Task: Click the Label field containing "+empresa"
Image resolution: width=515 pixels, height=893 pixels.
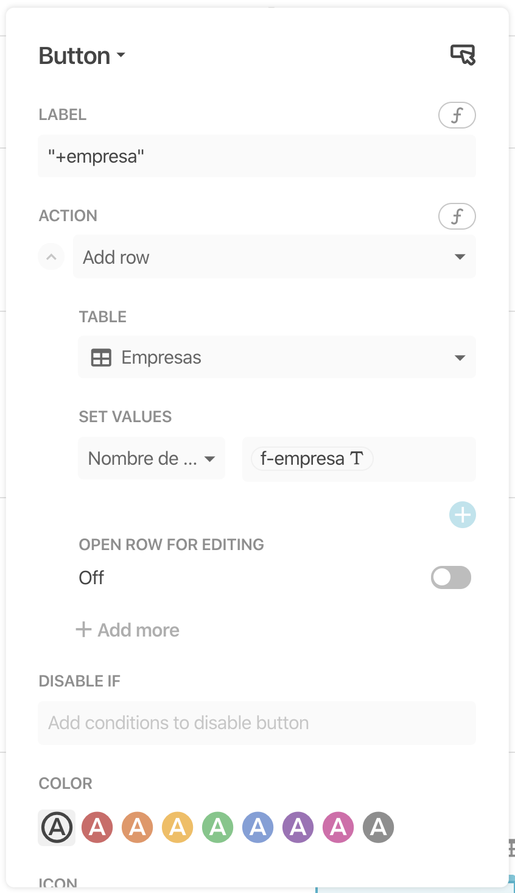Action: click(257, 157)
